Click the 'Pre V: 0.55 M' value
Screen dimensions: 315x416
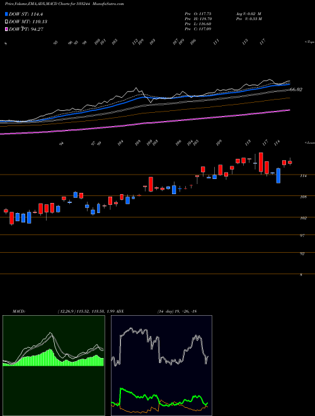coord(249,19)
